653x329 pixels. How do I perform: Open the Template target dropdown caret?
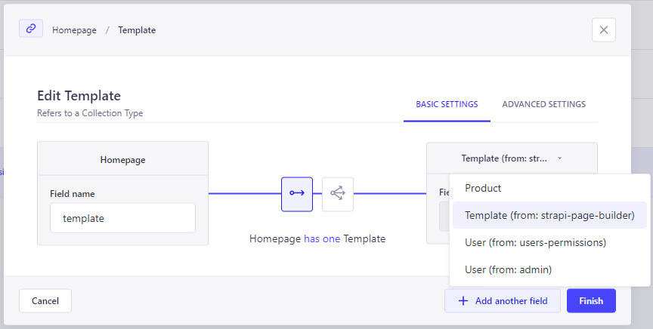(x=559, y=158)
